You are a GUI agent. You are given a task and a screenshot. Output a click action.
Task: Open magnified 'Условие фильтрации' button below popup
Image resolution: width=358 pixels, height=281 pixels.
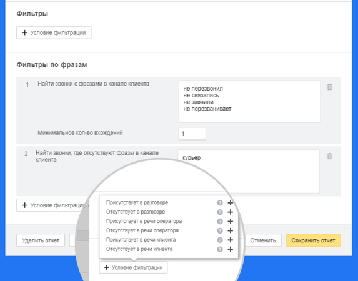coord(133,267)
